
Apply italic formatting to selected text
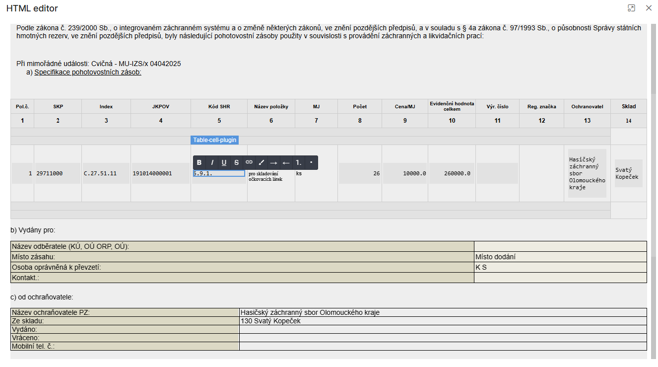[x=212, y=162]
